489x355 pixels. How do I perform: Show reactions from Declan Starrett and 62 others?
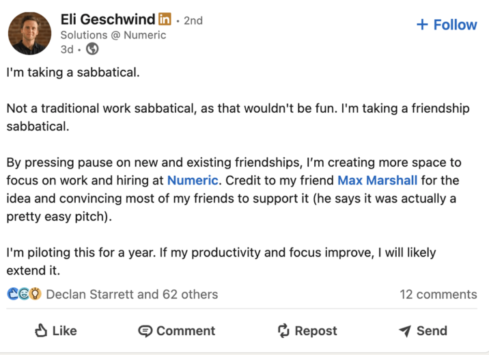point(132,295)
